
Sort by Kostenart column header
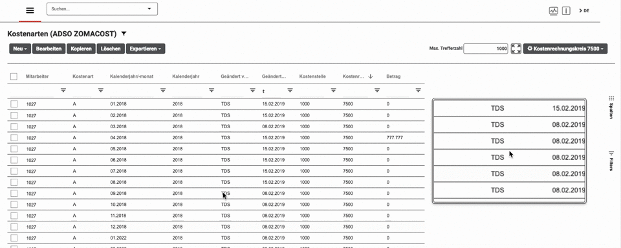tap(83, 76)
